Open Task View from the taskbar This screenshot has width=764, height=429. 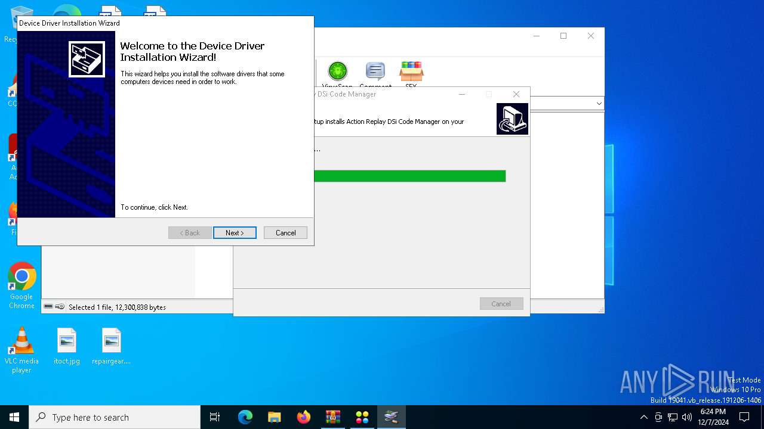(x=215, y=417)
